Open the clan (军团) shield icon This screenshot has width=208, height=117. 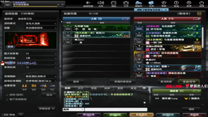(164, 4)
